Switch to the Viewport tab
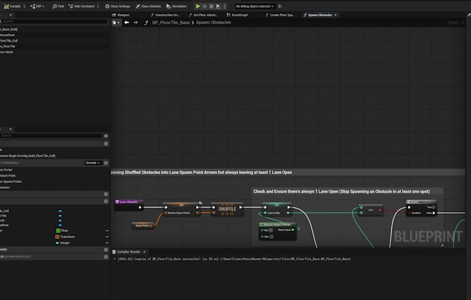471x300 pixels. (x=122, y=15)
